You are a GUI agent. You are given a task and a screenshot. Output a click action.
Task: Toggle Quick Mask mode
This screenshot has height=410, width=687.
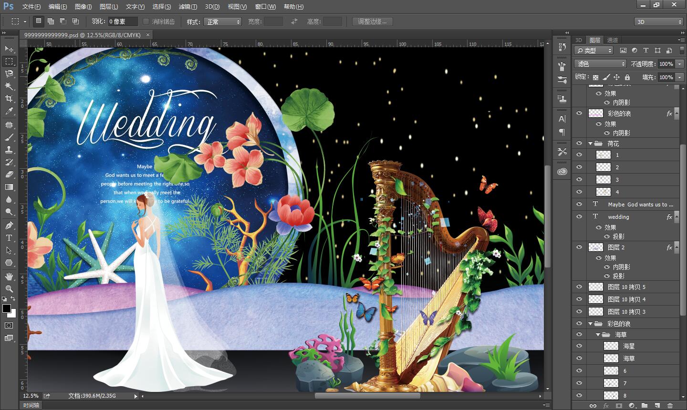coord(9,326)
